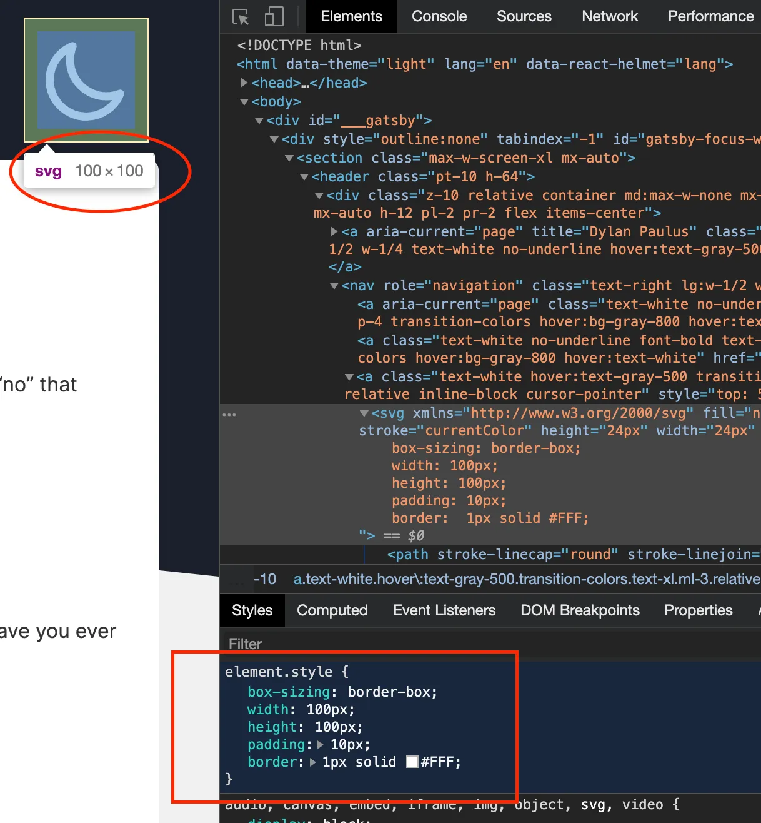This screenshot has height=823, width=761.
Task: Click the styles Filter input field
Action: coord(312,644)
